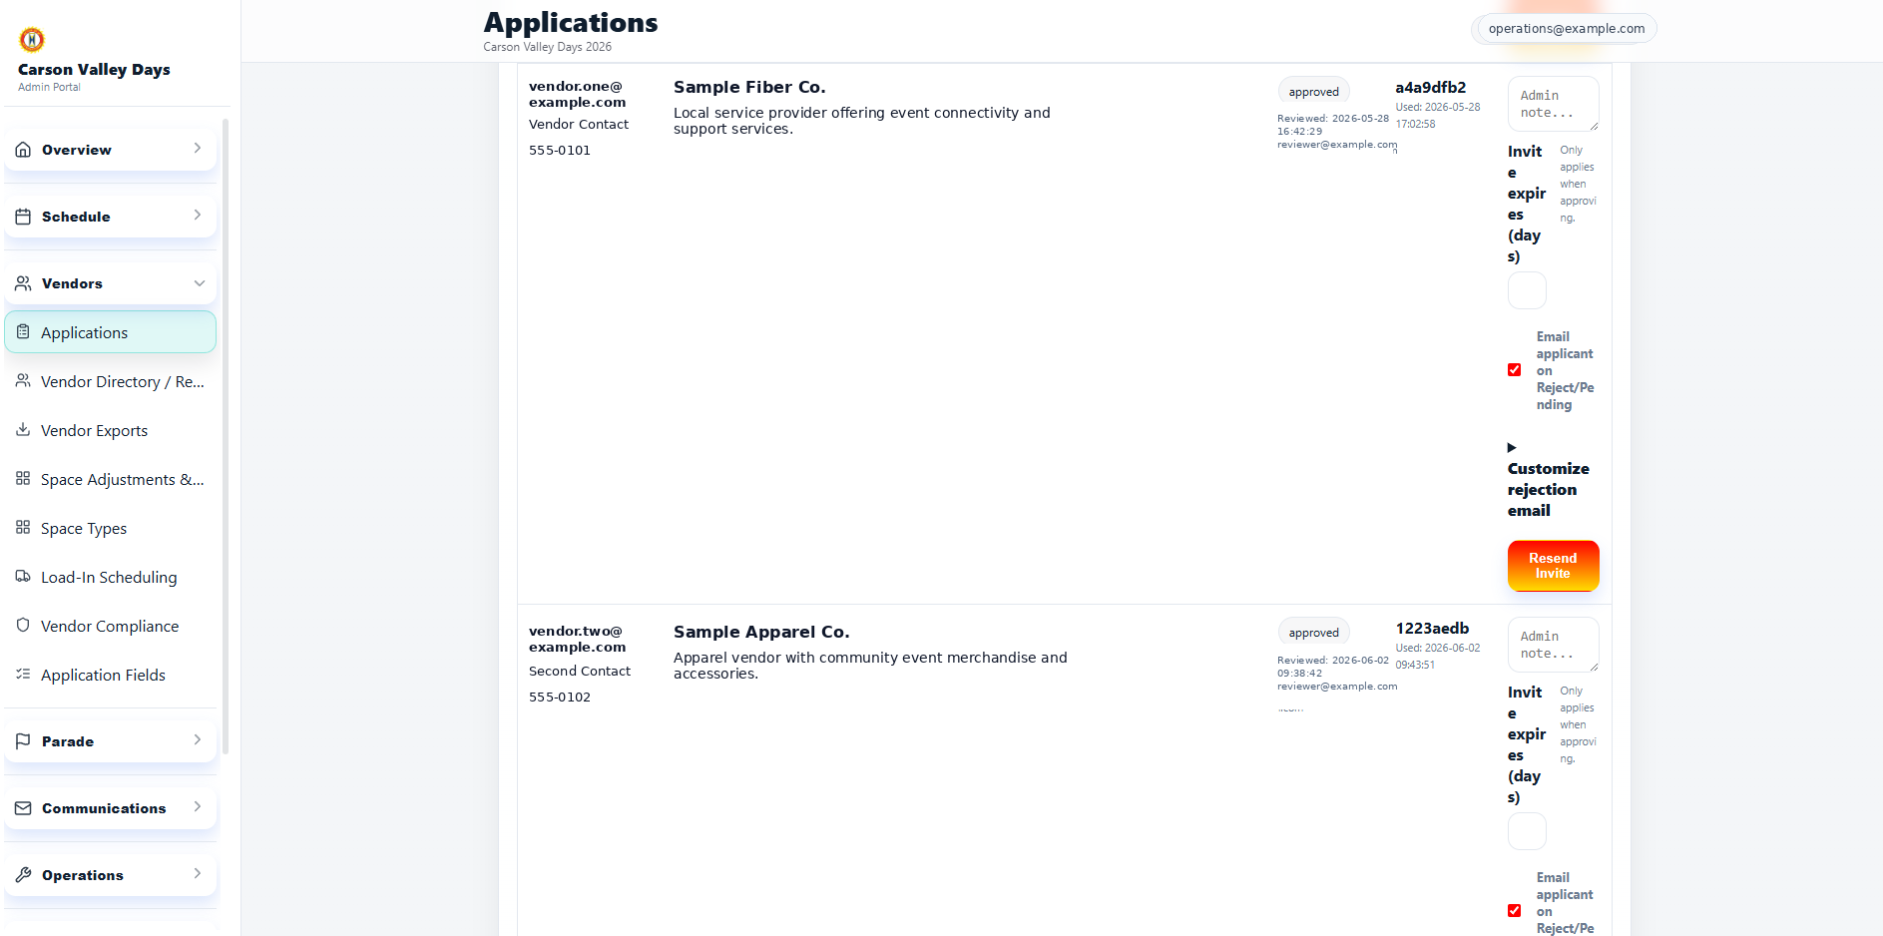Click invite expires days field for Sample Apparel Co.
The width and height of the screenshot is (1883, 936).
click(x=1527, y=831)
